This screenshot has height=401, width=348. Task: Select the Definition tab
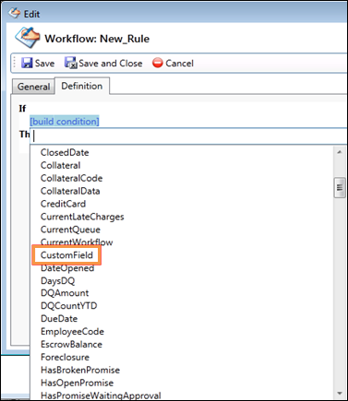(x=82, y=86)
